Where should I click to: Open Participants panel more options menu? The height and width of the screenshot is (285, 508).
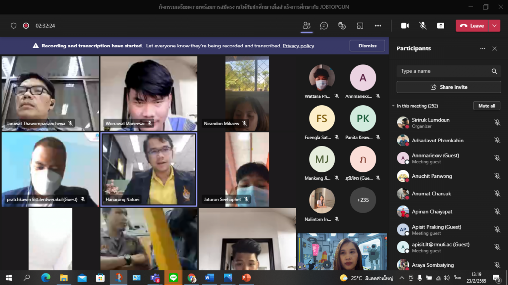[482, 48]
